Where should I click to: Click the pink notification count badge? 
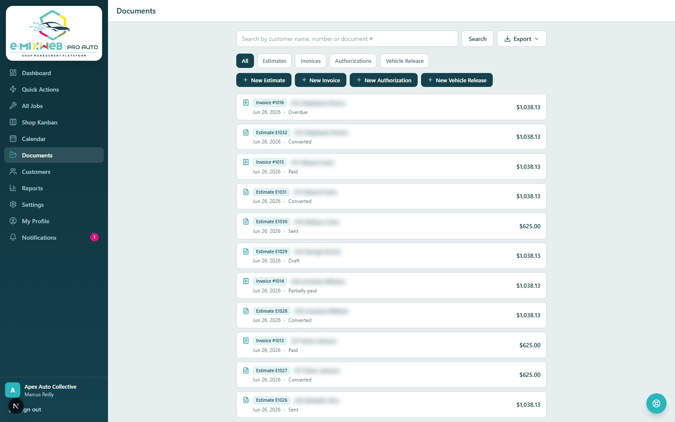94,237
